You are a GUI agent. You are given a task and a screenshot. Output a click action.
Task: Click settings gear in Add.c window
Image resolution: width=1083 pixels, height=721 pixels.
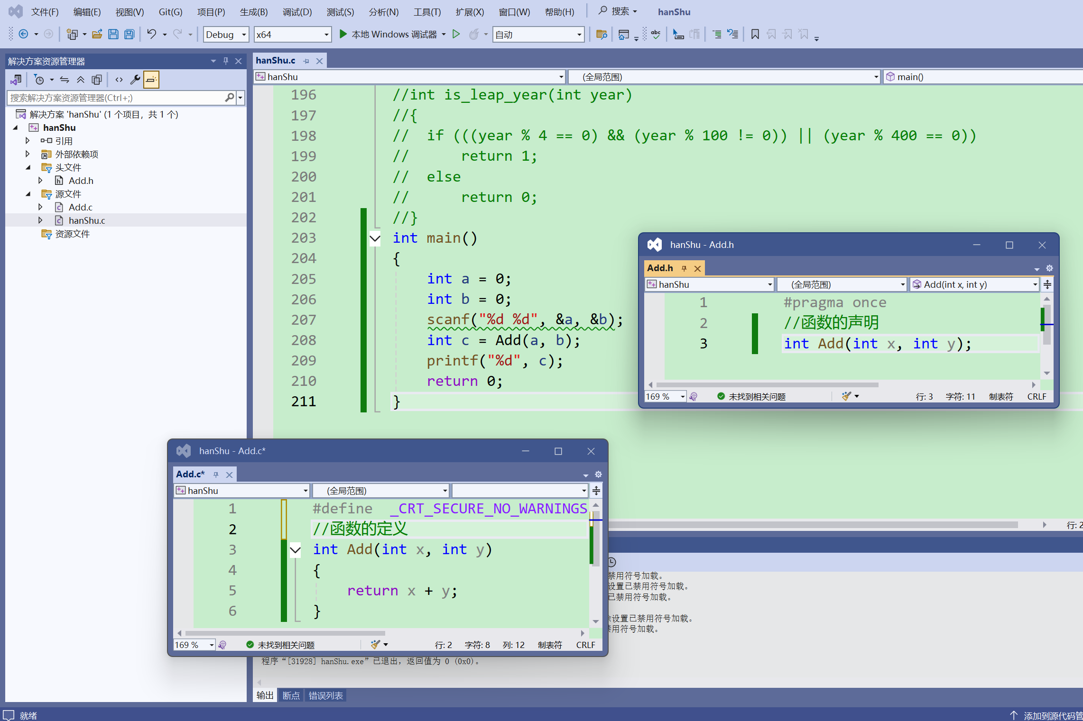tap(598, 475)
